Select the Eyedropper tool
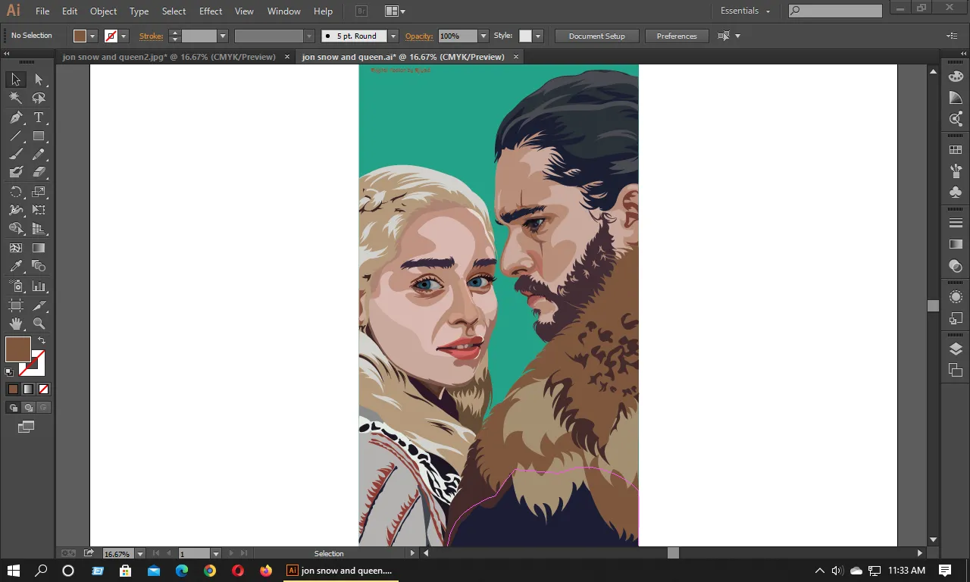The width and height of the screenshot is (970, 582). tap(15, 266)
